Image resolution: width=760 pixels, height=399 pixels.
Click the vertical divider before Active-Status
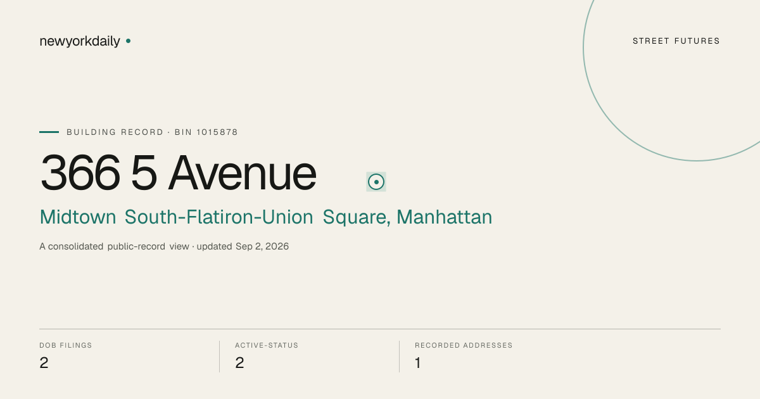point(219,357)
